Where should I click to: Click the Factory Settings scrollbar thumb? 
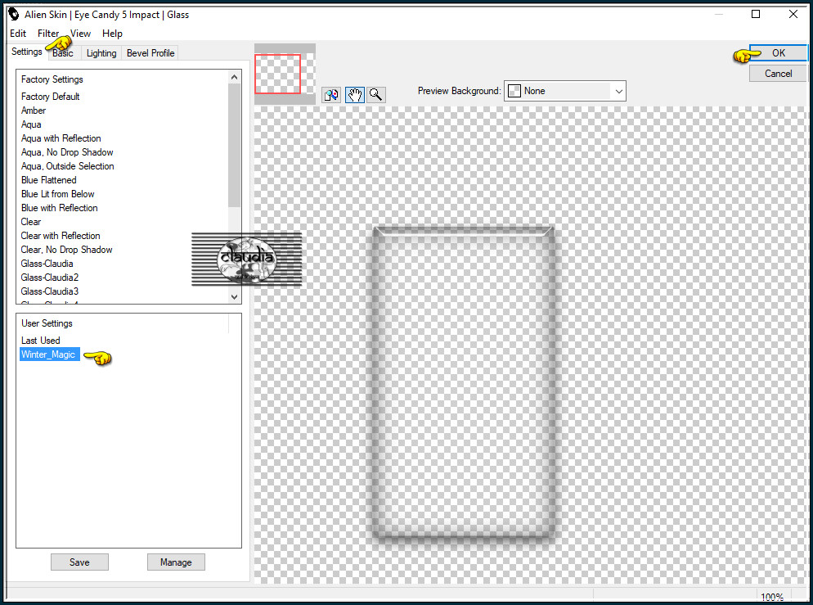[x=235, y=145]
